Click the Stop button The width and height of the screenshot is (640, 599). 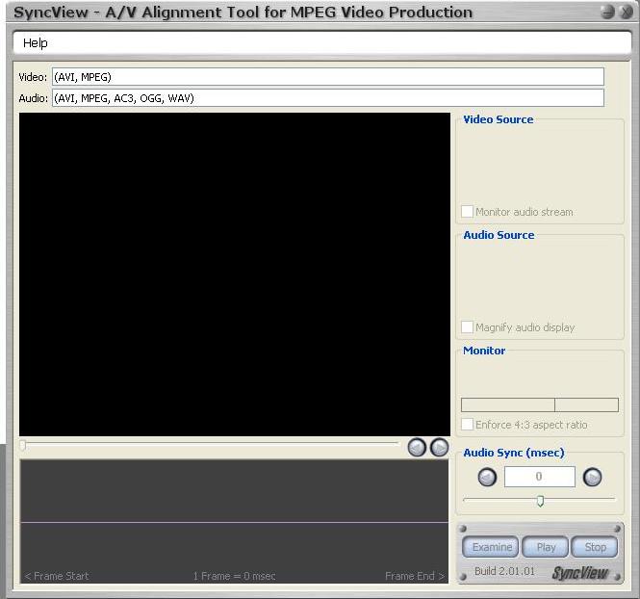point(595,547)
